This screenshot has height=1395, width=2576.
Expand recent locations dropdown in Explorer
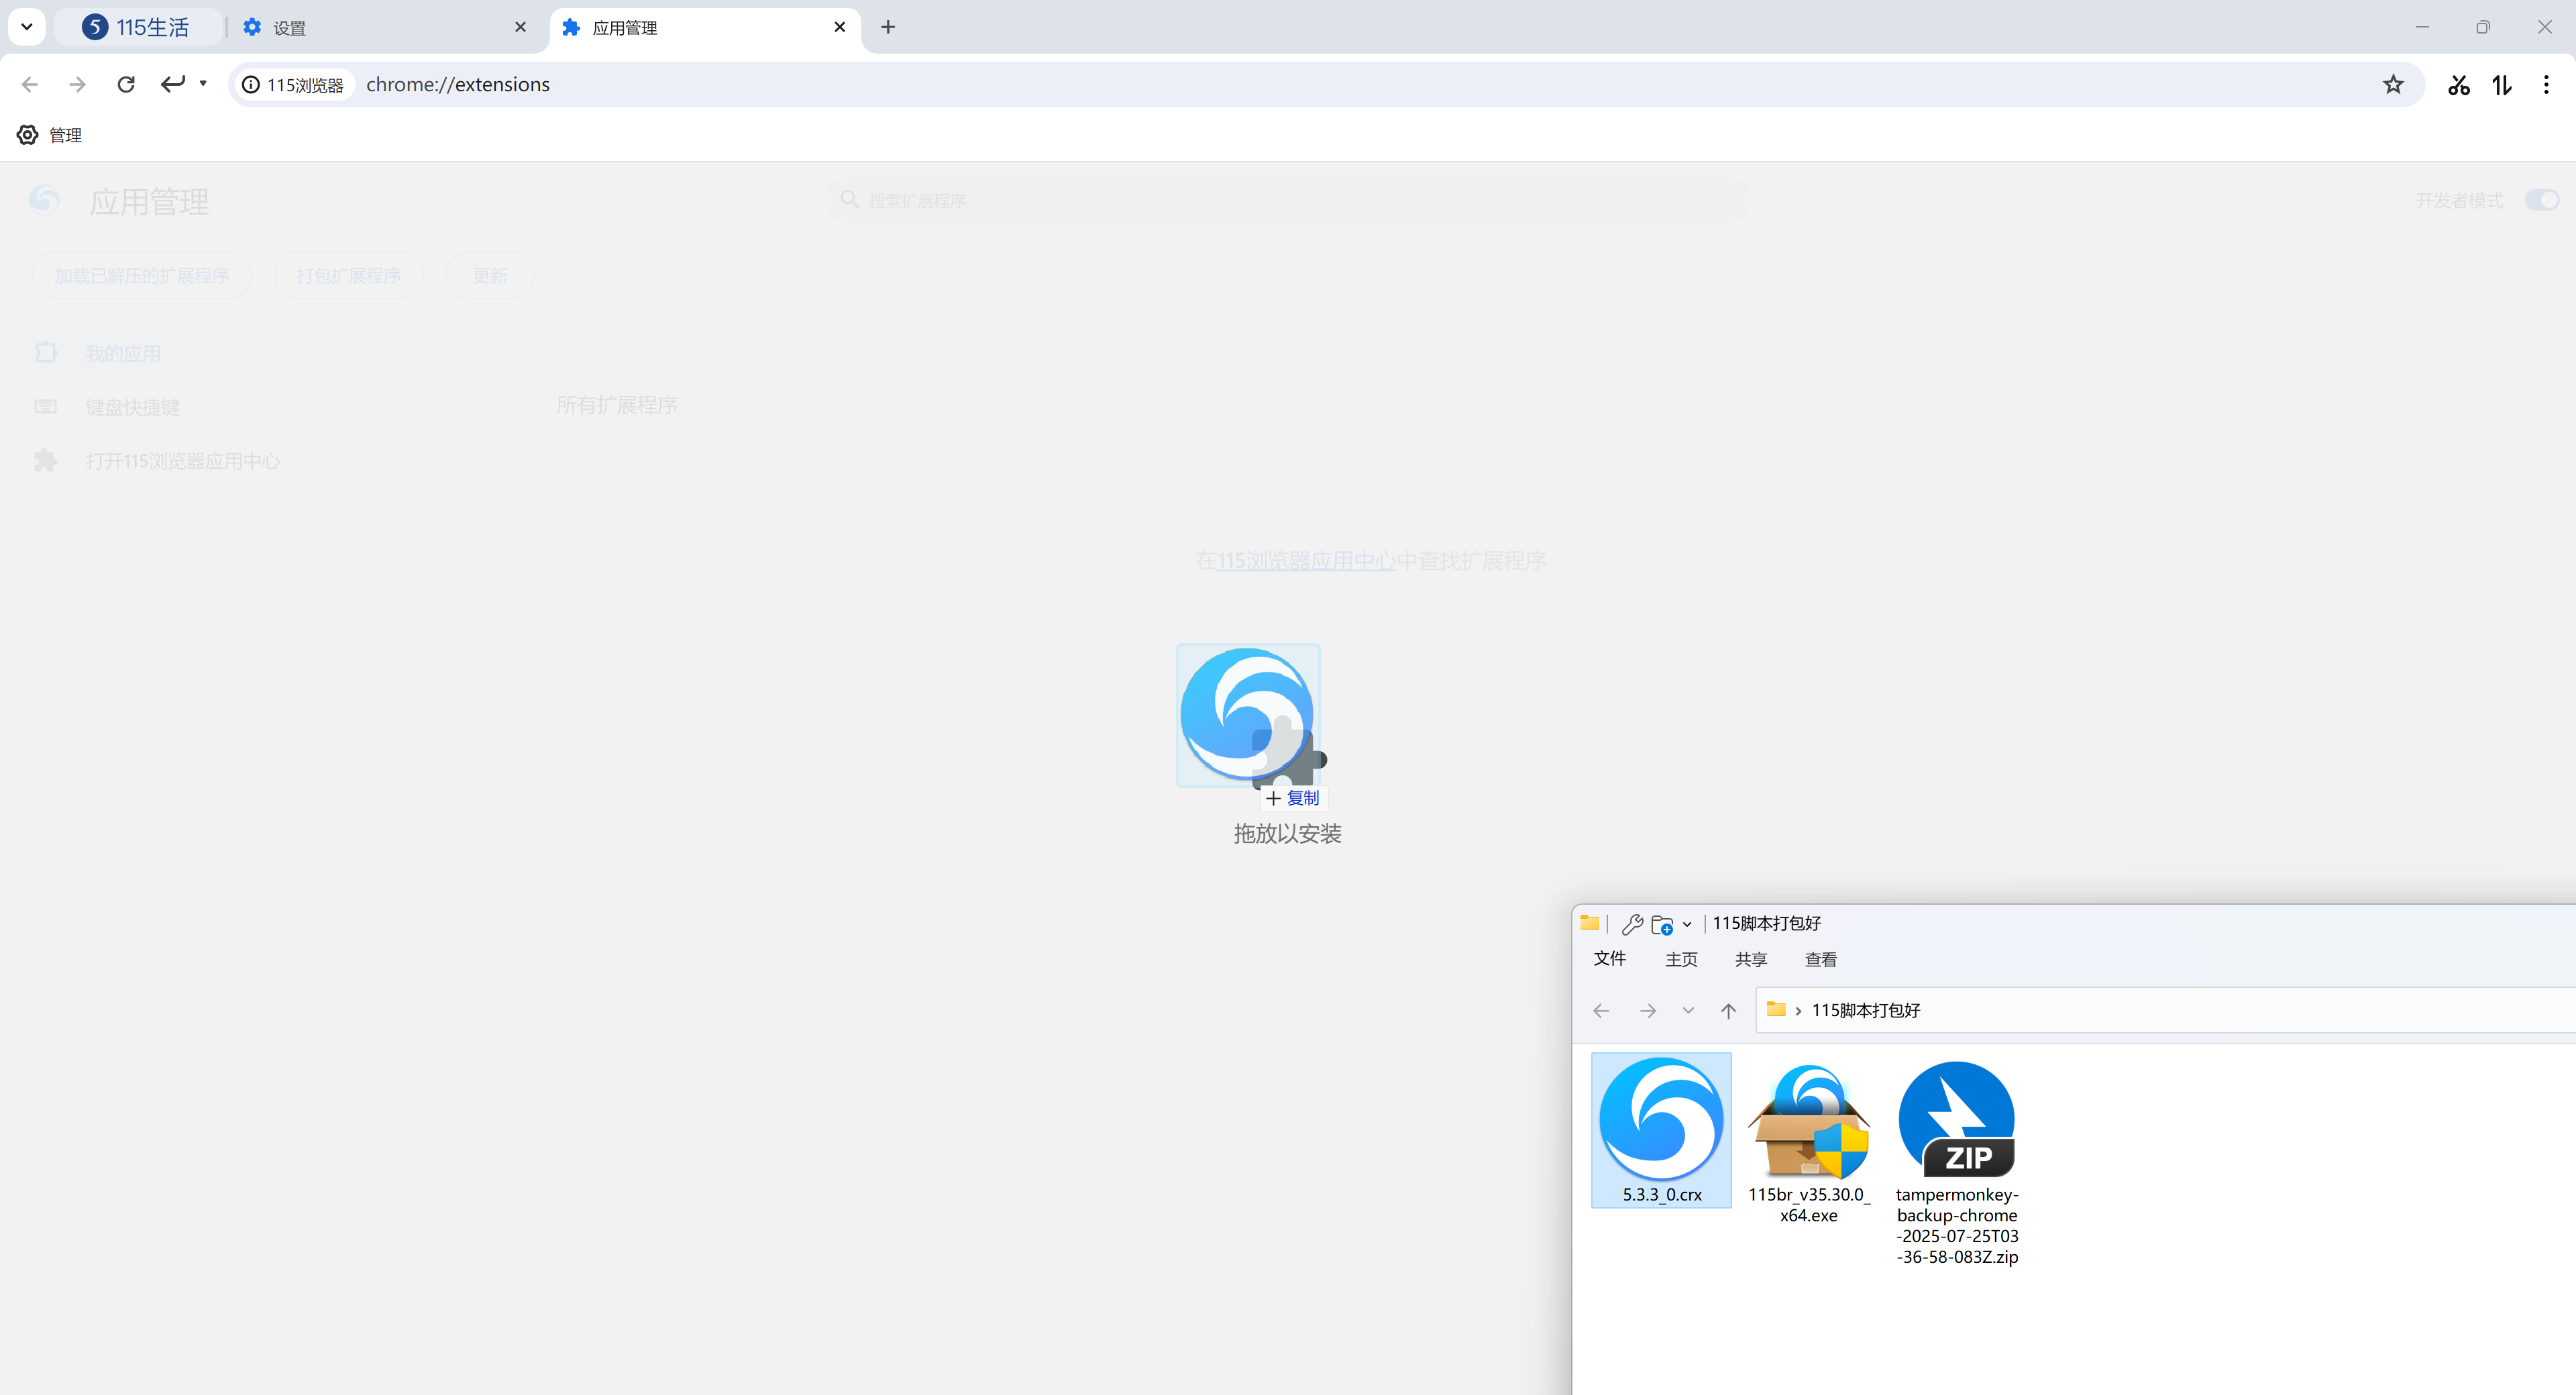point(1688,1010)
